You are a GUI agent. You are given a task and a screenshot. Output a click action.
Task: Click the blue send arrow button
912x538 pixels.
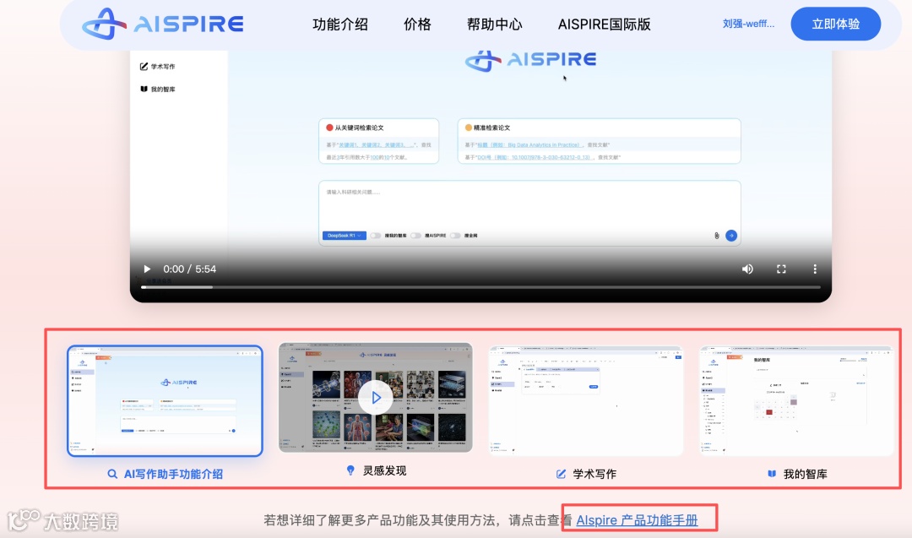pos(731,236)
